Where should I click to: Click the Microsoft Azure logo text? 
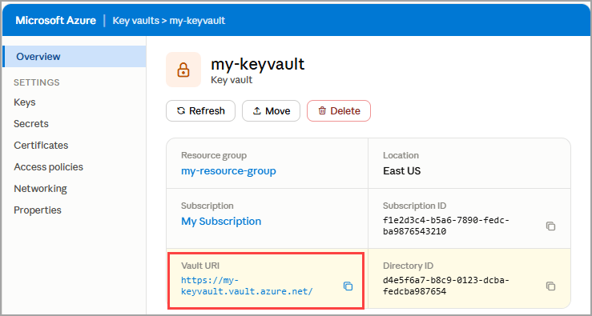(x=55, y=20)
